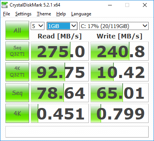Click the Seq Q32T1 write result 240.8
This screenshot has width=154, height=141.
(x=120, y=51)
